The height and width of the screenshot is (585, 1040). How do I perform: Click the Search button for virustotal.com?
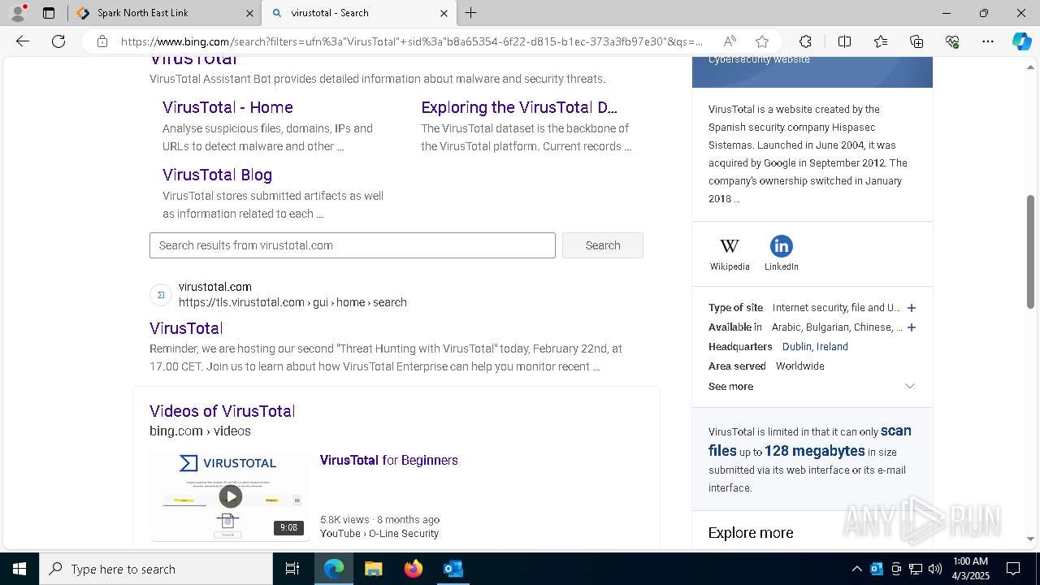coord(603,245)
